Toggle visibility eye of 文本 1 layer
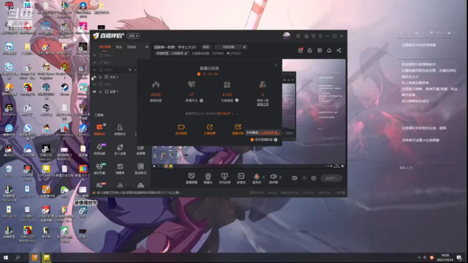The width and height of the screenshot is (468, 263). point(94,77)
